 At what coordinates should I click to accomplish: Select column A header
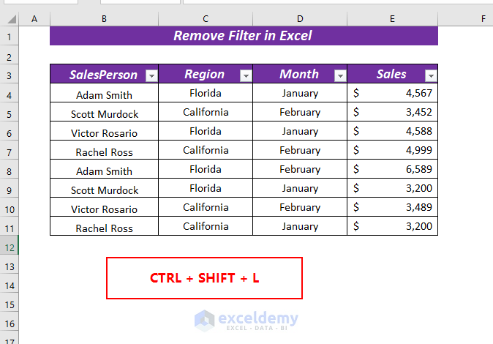(x=34, y=18)
